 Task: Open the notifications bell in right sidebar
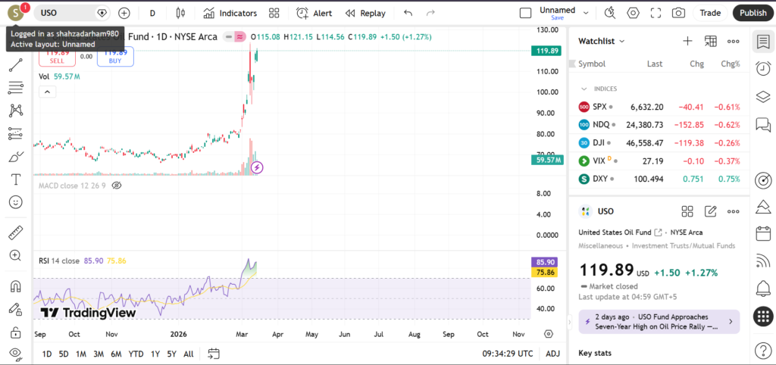[x=763, y=288]
